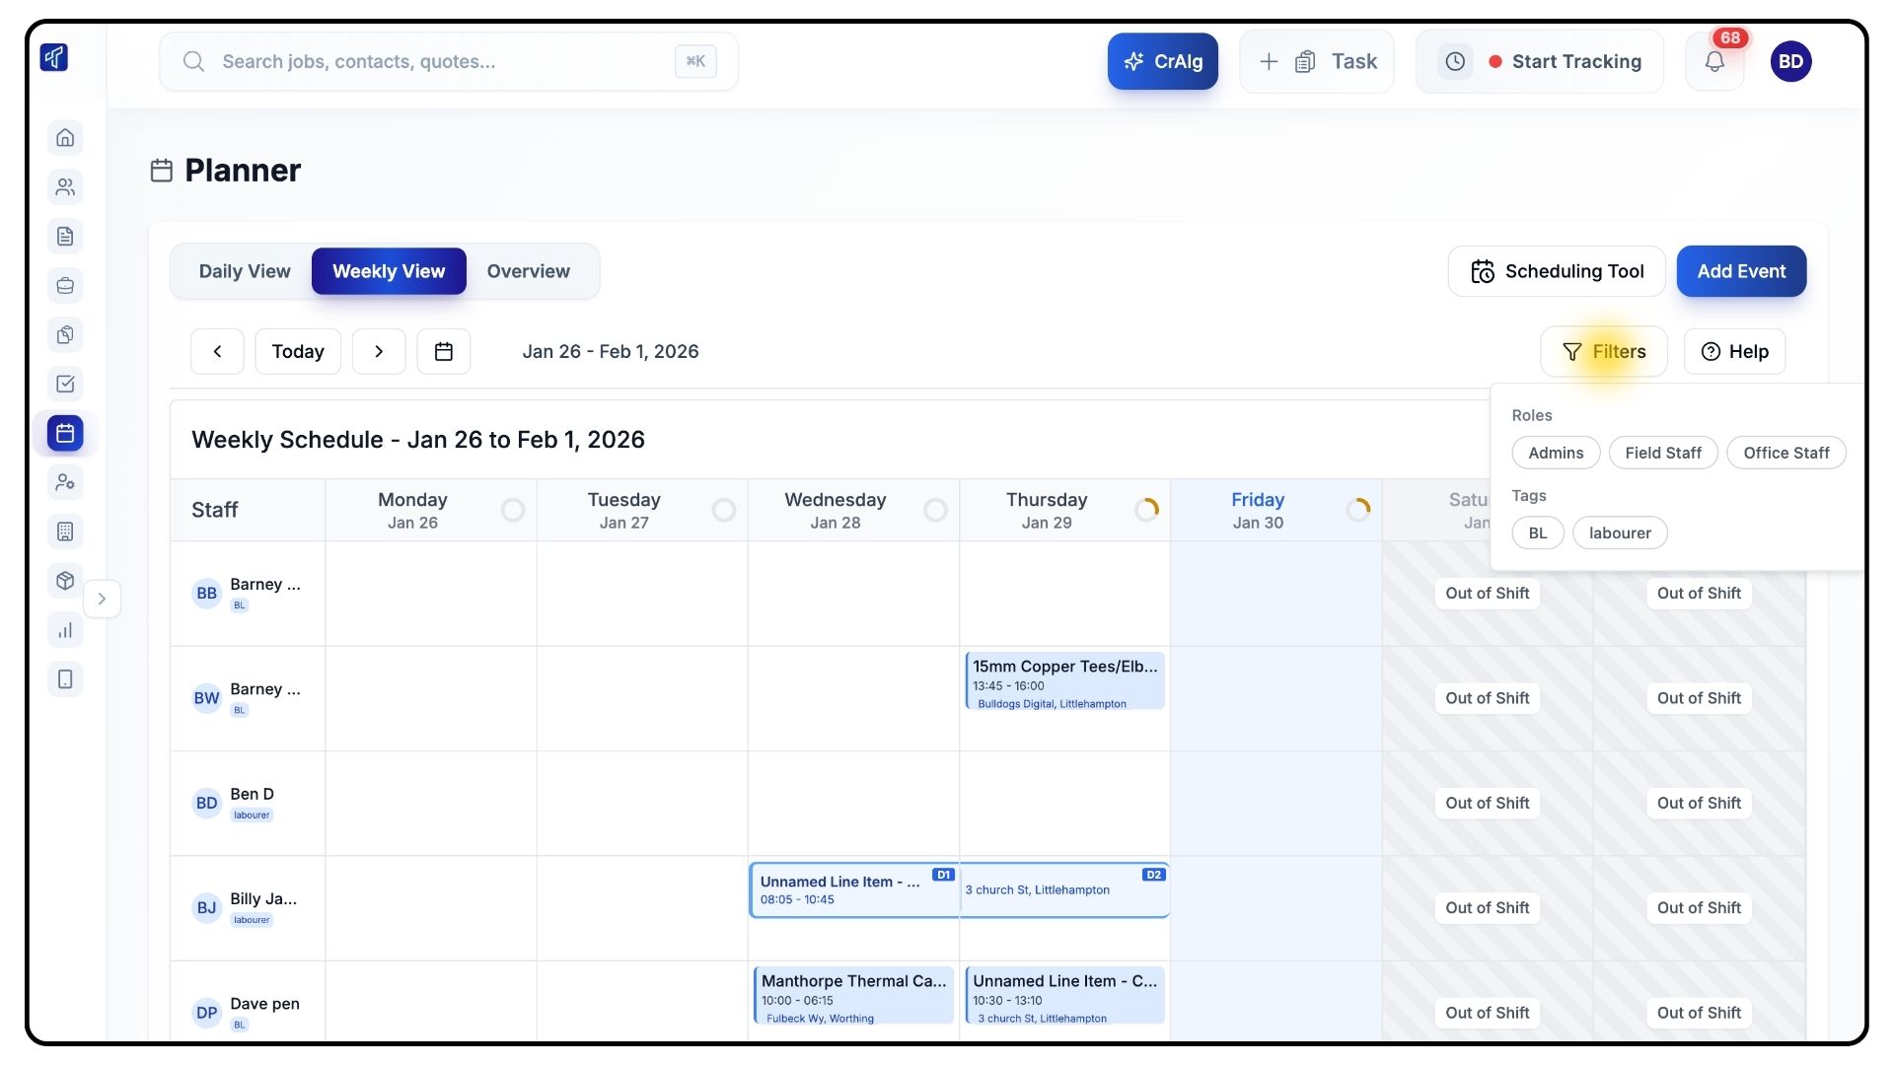Open the Scheduling Tool
Screen dimensions: 1894x1065
[x=1556, y=271]
